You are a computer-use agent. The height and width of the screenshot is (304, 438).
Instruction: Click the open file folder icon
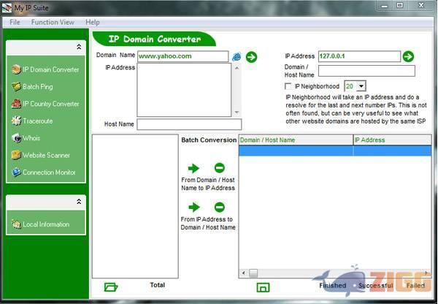[x=111, y=287]
